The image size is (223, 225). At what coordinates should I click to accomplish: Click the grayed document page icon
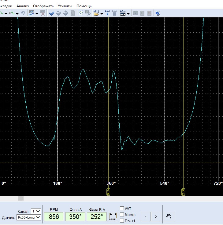pyautogui.click(x=142, y=13)
